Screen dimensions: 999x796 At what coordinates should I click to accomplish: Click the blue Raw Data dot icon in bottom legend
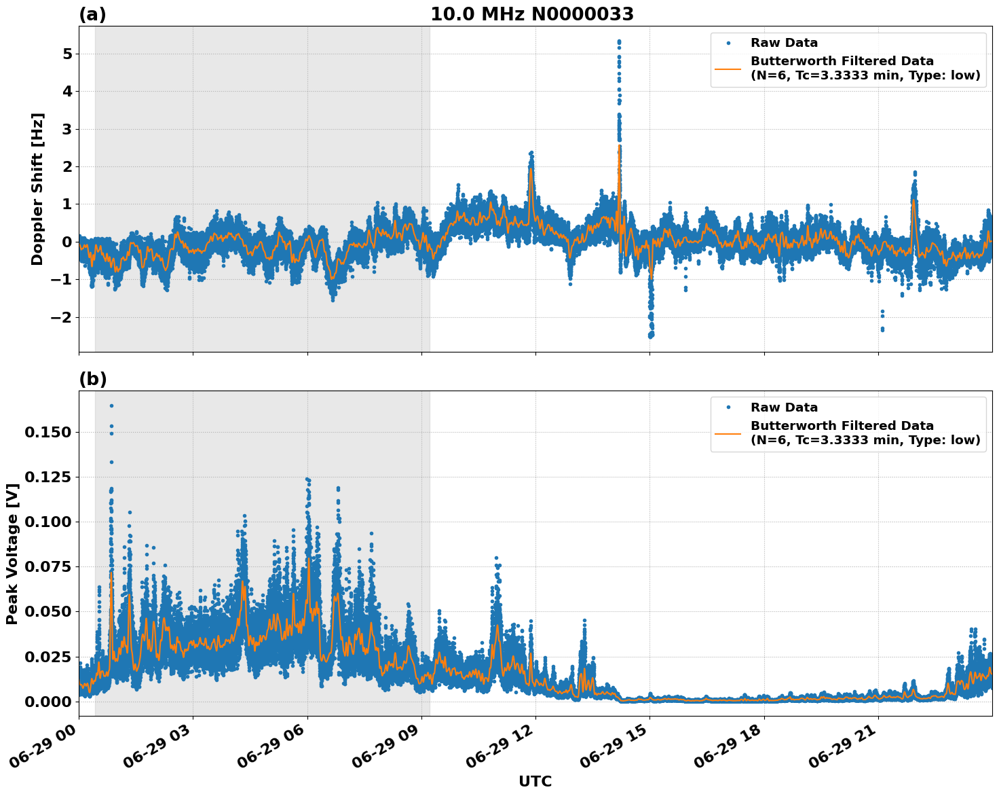(728, 406)
